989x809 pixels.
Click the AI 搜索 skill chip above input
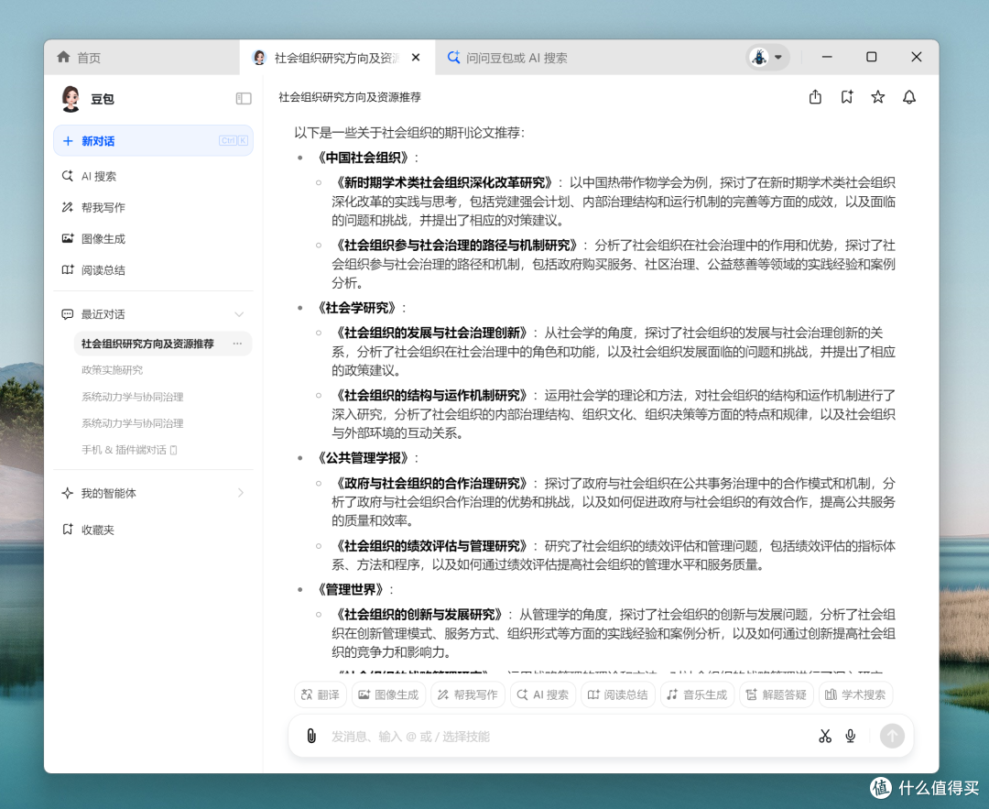click(543, 694)
